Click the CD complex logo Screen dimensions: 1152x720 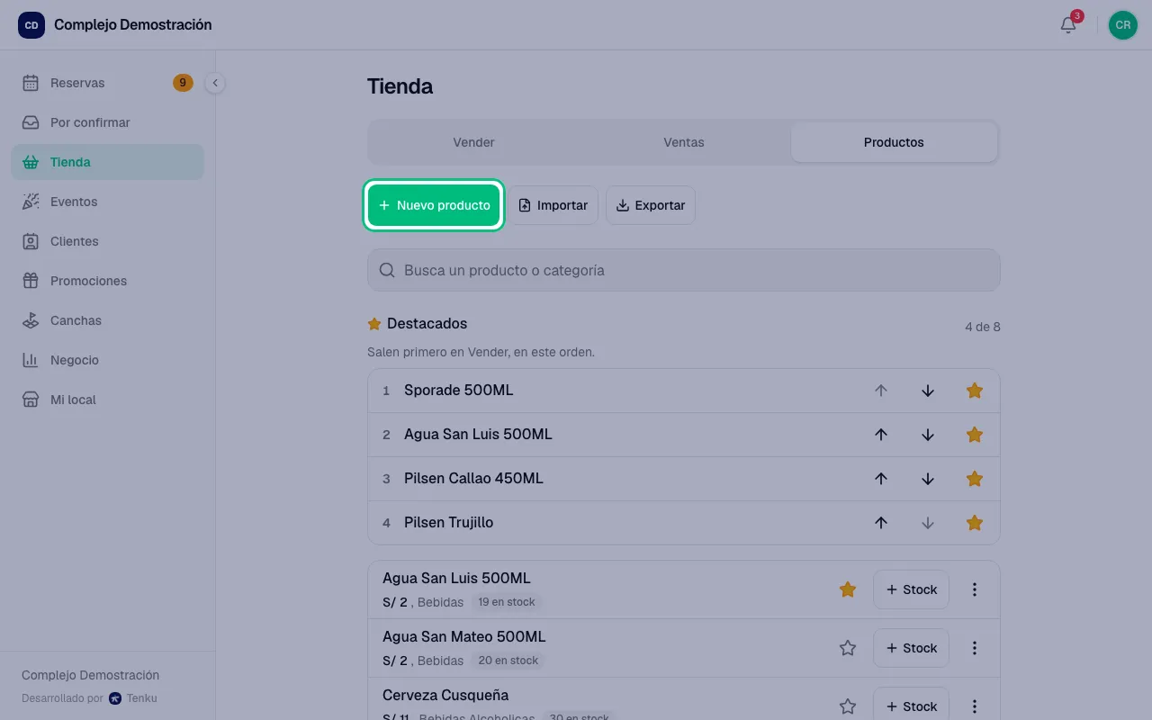pos(31,25)
